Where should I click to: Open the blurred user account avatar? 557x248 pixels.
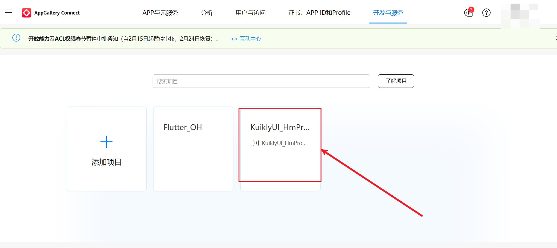[520, 16]
